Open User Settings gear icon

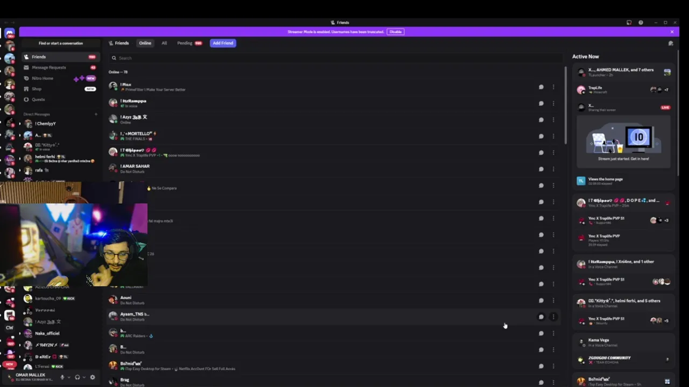(93, 377)
